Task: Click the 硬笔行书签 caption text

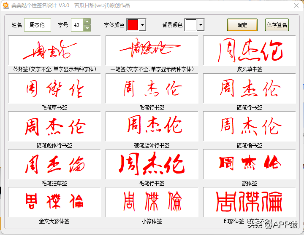Action: 250,107
